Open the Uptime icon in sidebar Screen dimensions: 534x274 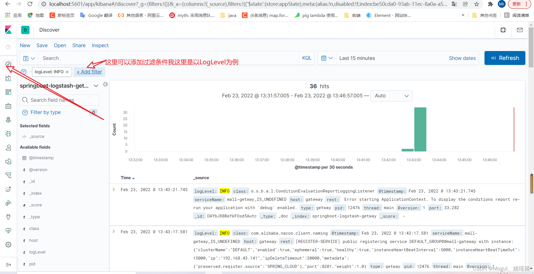[8, 189]
